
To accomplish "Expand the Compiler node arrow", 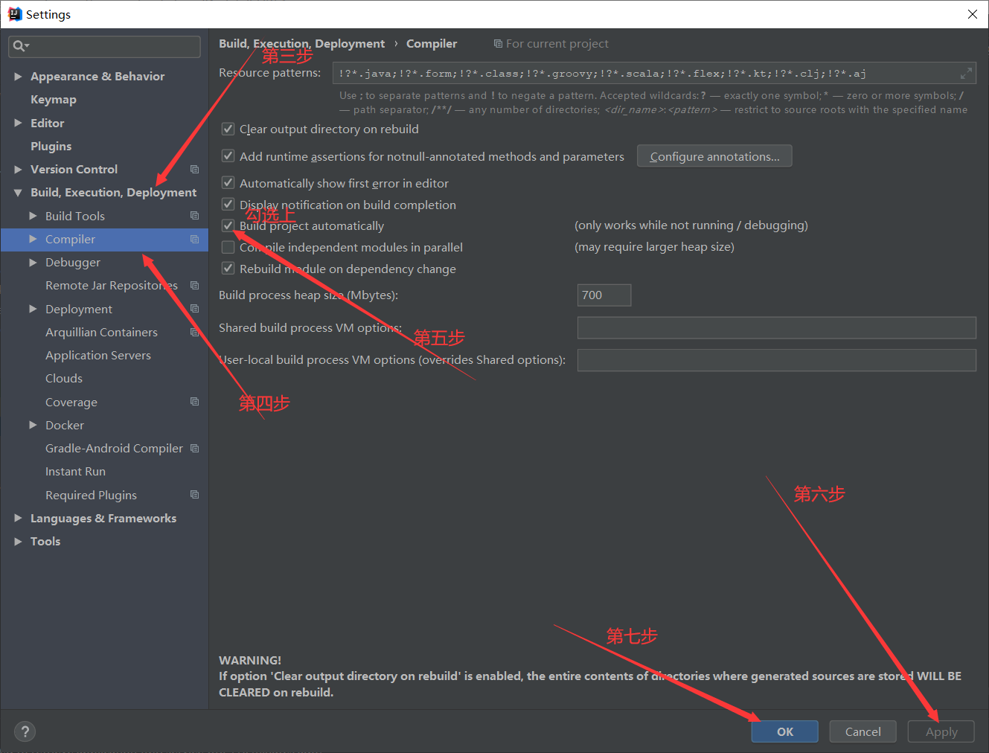I will pos(33,239).
